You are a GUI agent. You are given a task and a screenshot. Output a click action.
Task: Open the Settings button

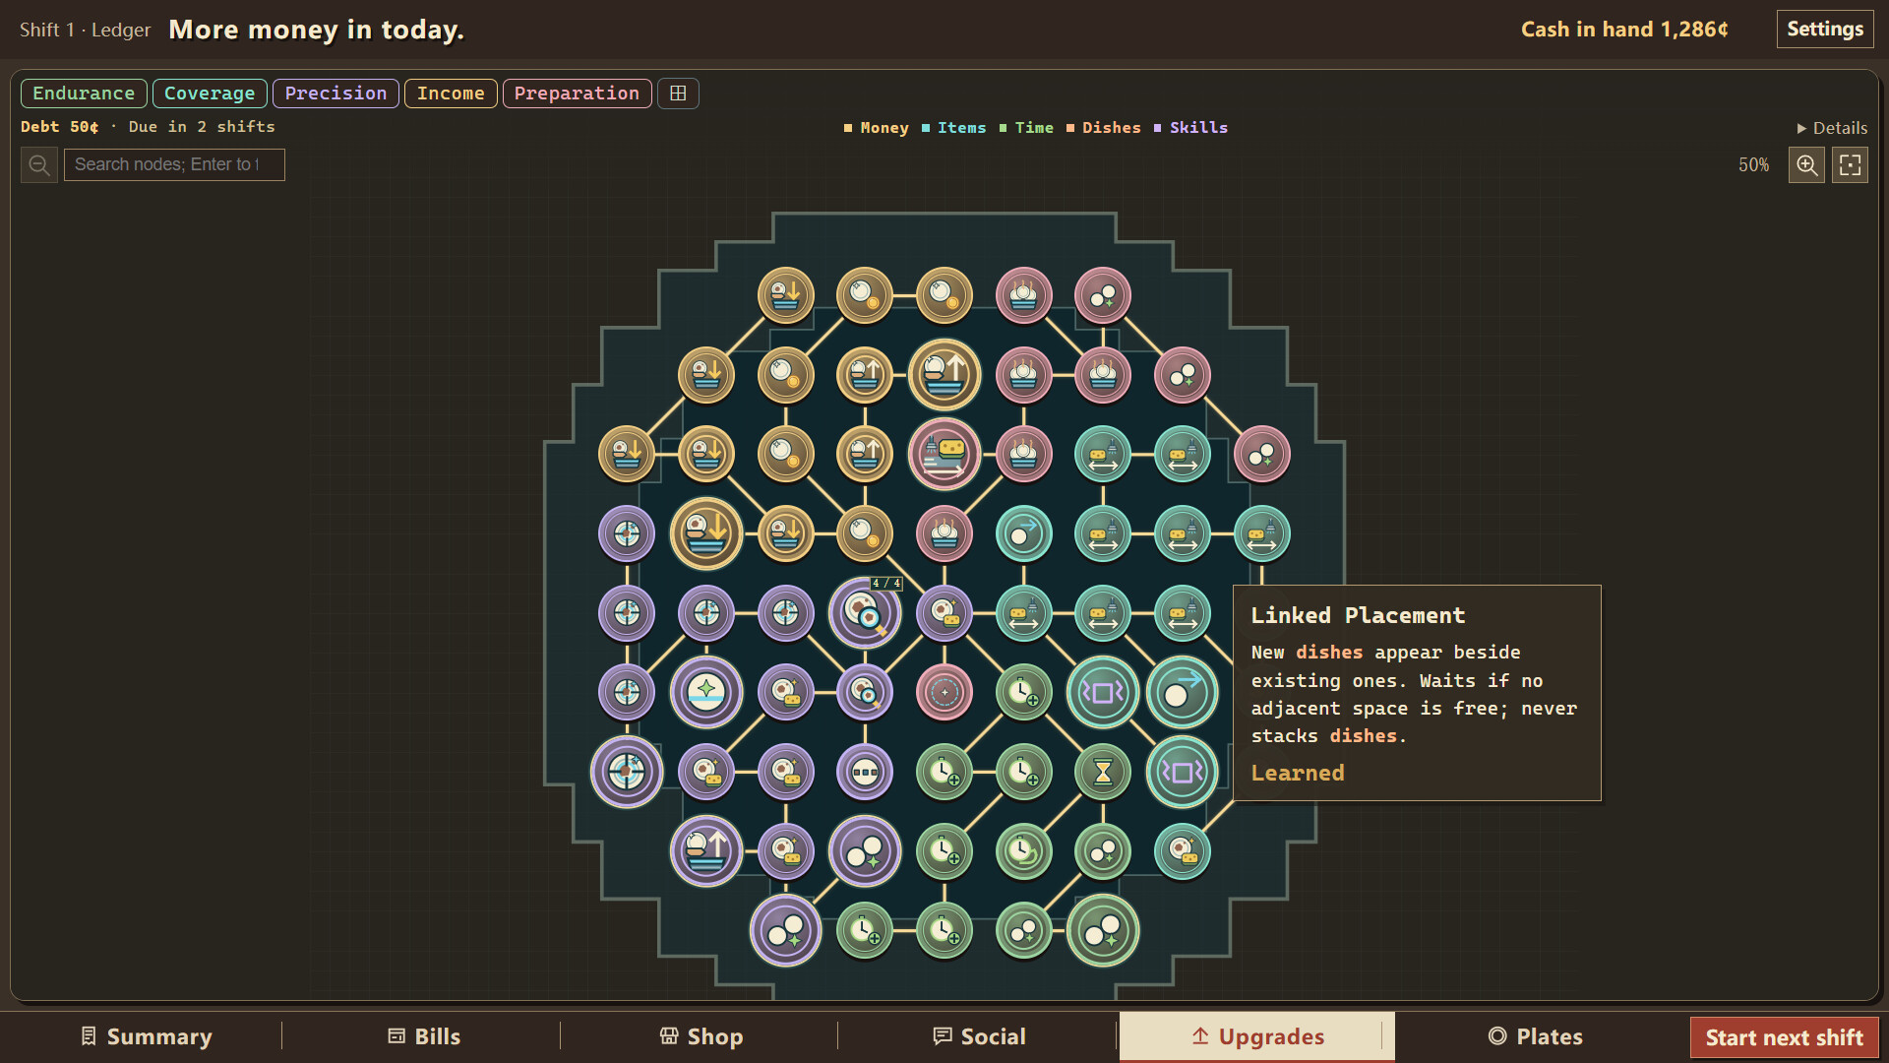[1825, 29]
